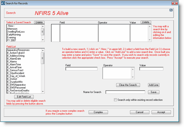Screen dimensions: 184x127
Task: Select the EarlyMorning saved search
Action: 24,34
